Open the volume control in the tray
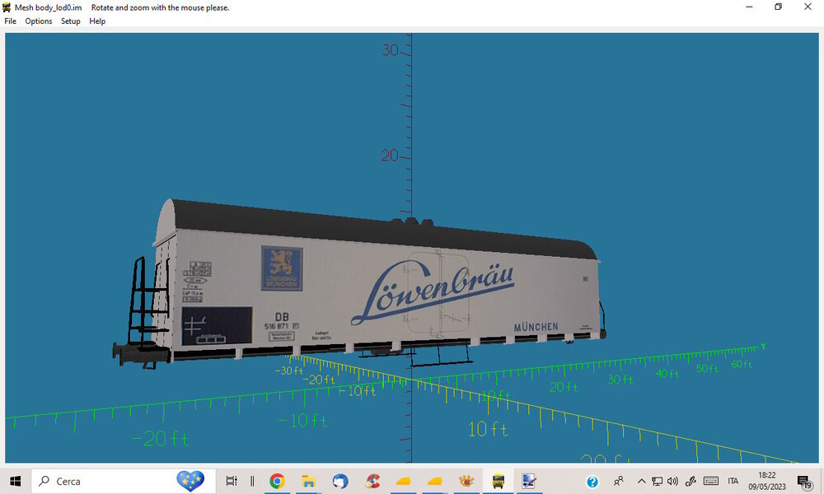The width and height of the screenshot is (824, 494). click(x=672, y=481)
